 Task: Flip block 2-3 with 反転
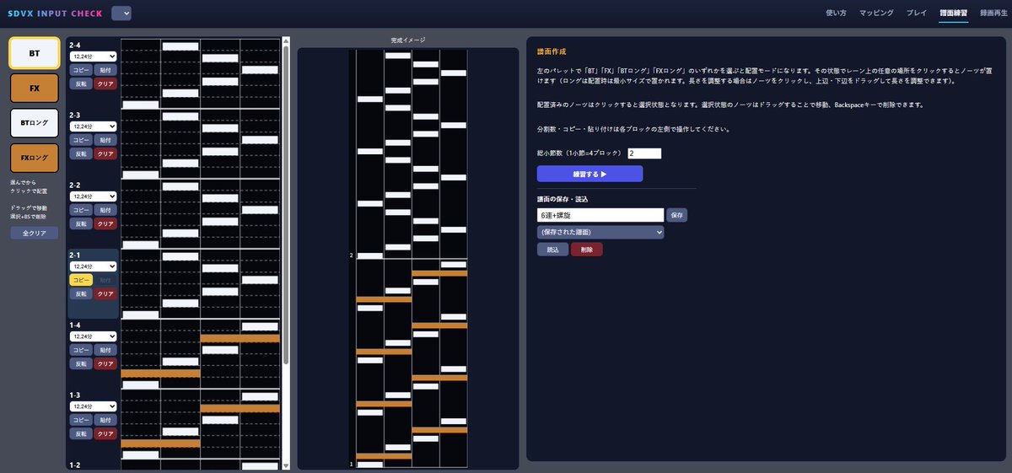point(81,153)
